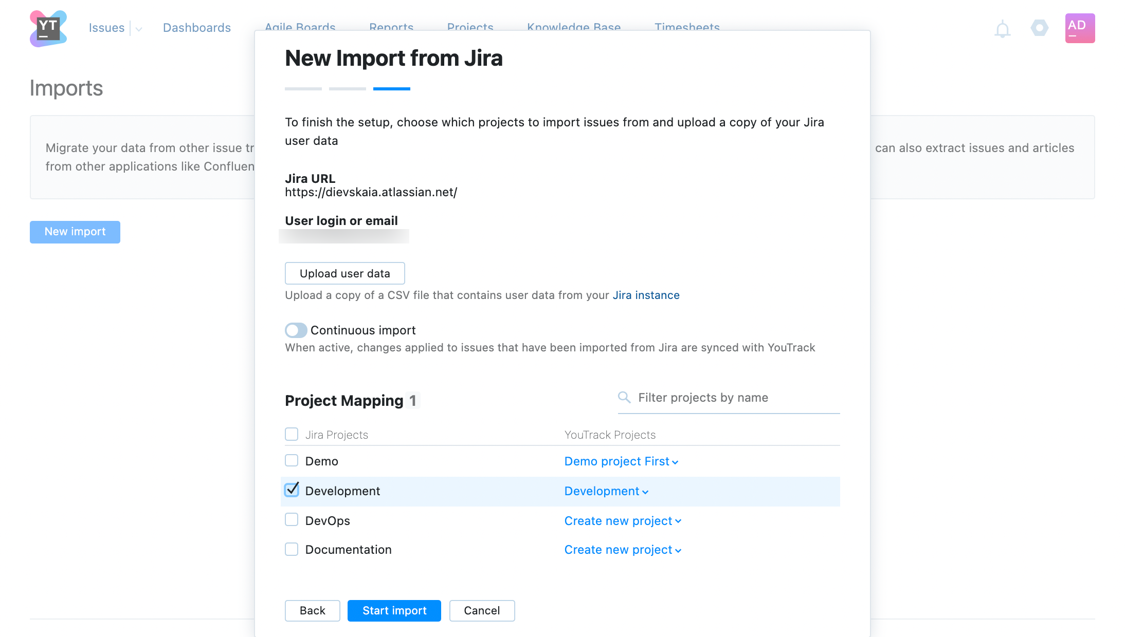Click the Documentation row label
This screenshot has width=1125, height=637.
pyautogui.click(x=349, y=550)
